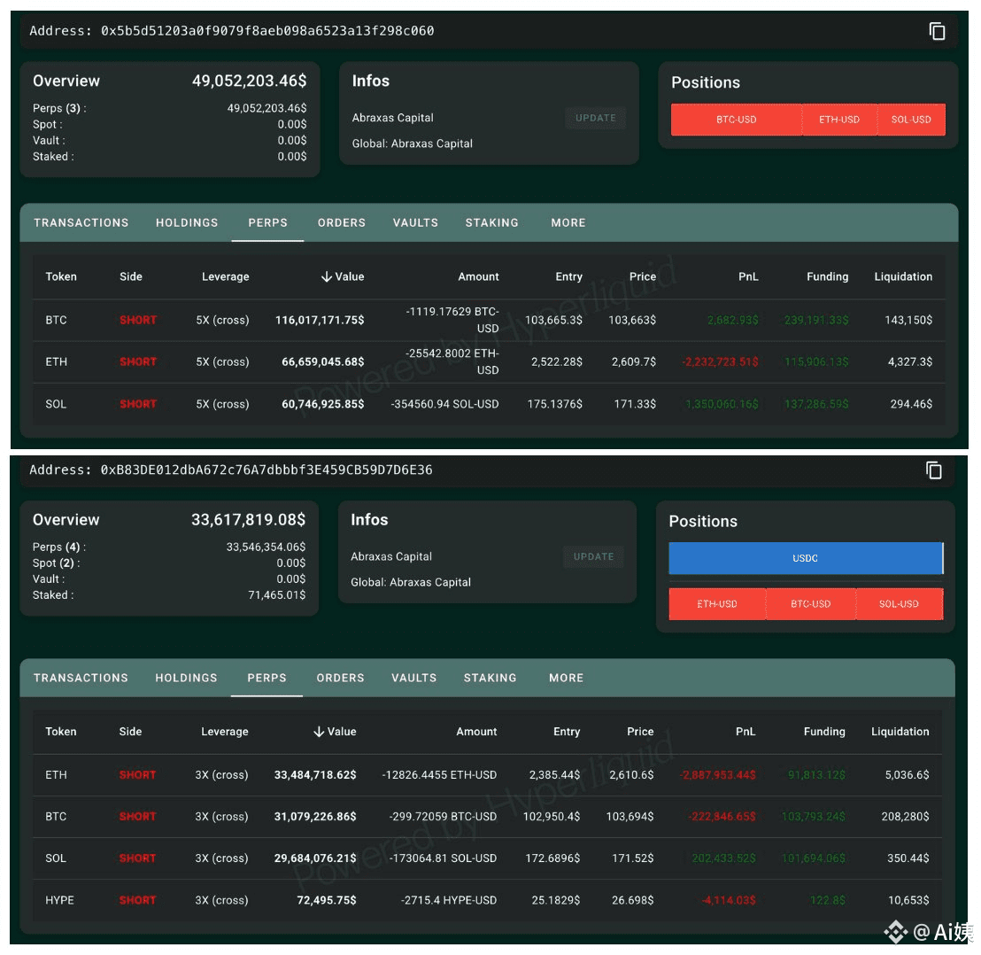View the VAULTS tab in the bottom panel
981x955 pixels.
tap(413, 678)
